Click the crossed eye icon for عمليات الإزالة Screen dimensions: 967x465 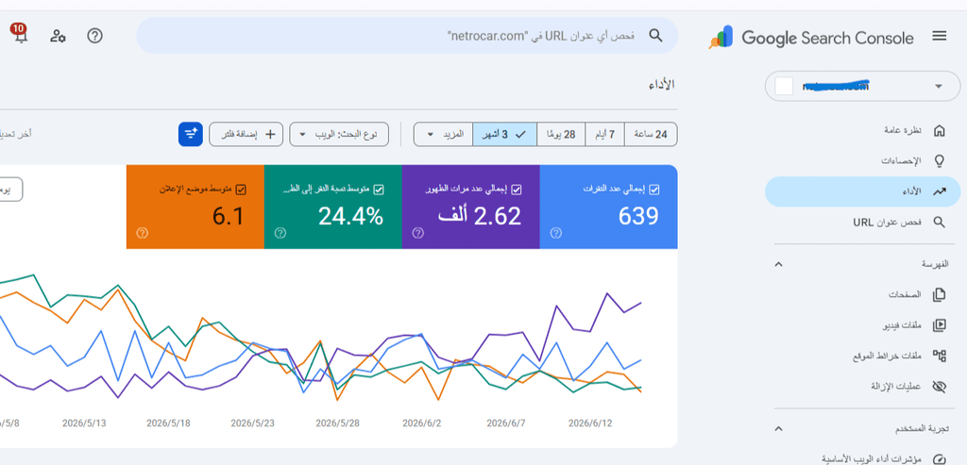tap(940, 386)
